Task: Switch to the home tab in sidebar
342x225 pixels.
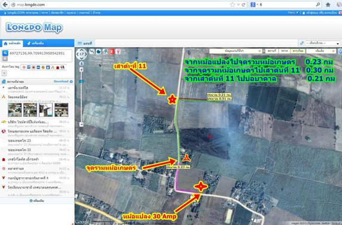Action: tap(12, 44)
